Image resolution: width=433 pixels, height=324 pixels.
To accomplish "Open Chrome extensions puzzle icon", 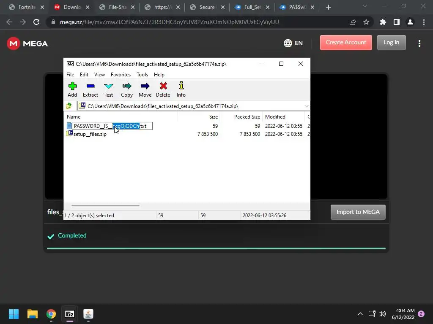I will [383, 22].
